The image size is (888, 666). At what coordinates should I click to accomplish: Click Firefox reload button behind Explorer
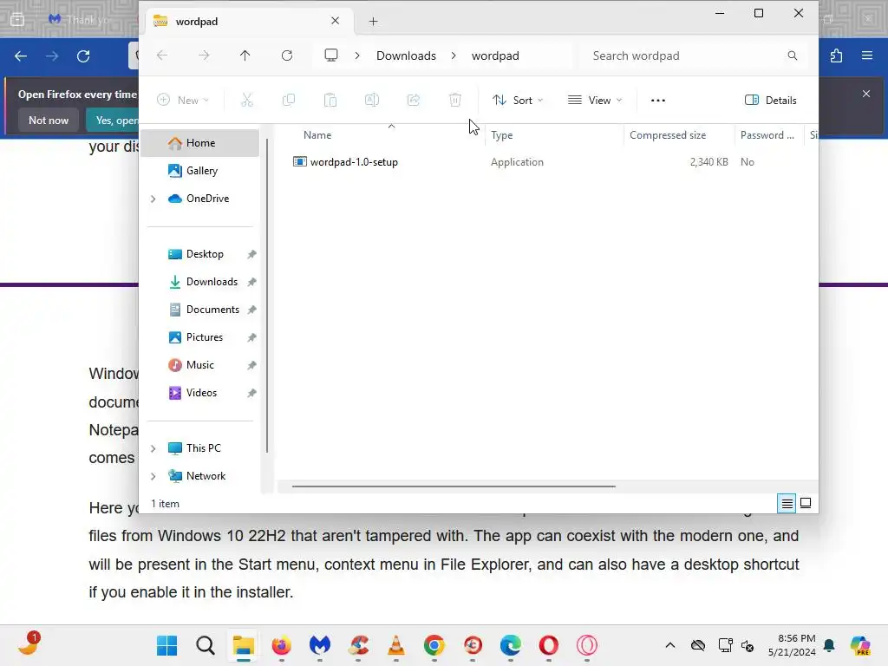(x=83, y=56)
